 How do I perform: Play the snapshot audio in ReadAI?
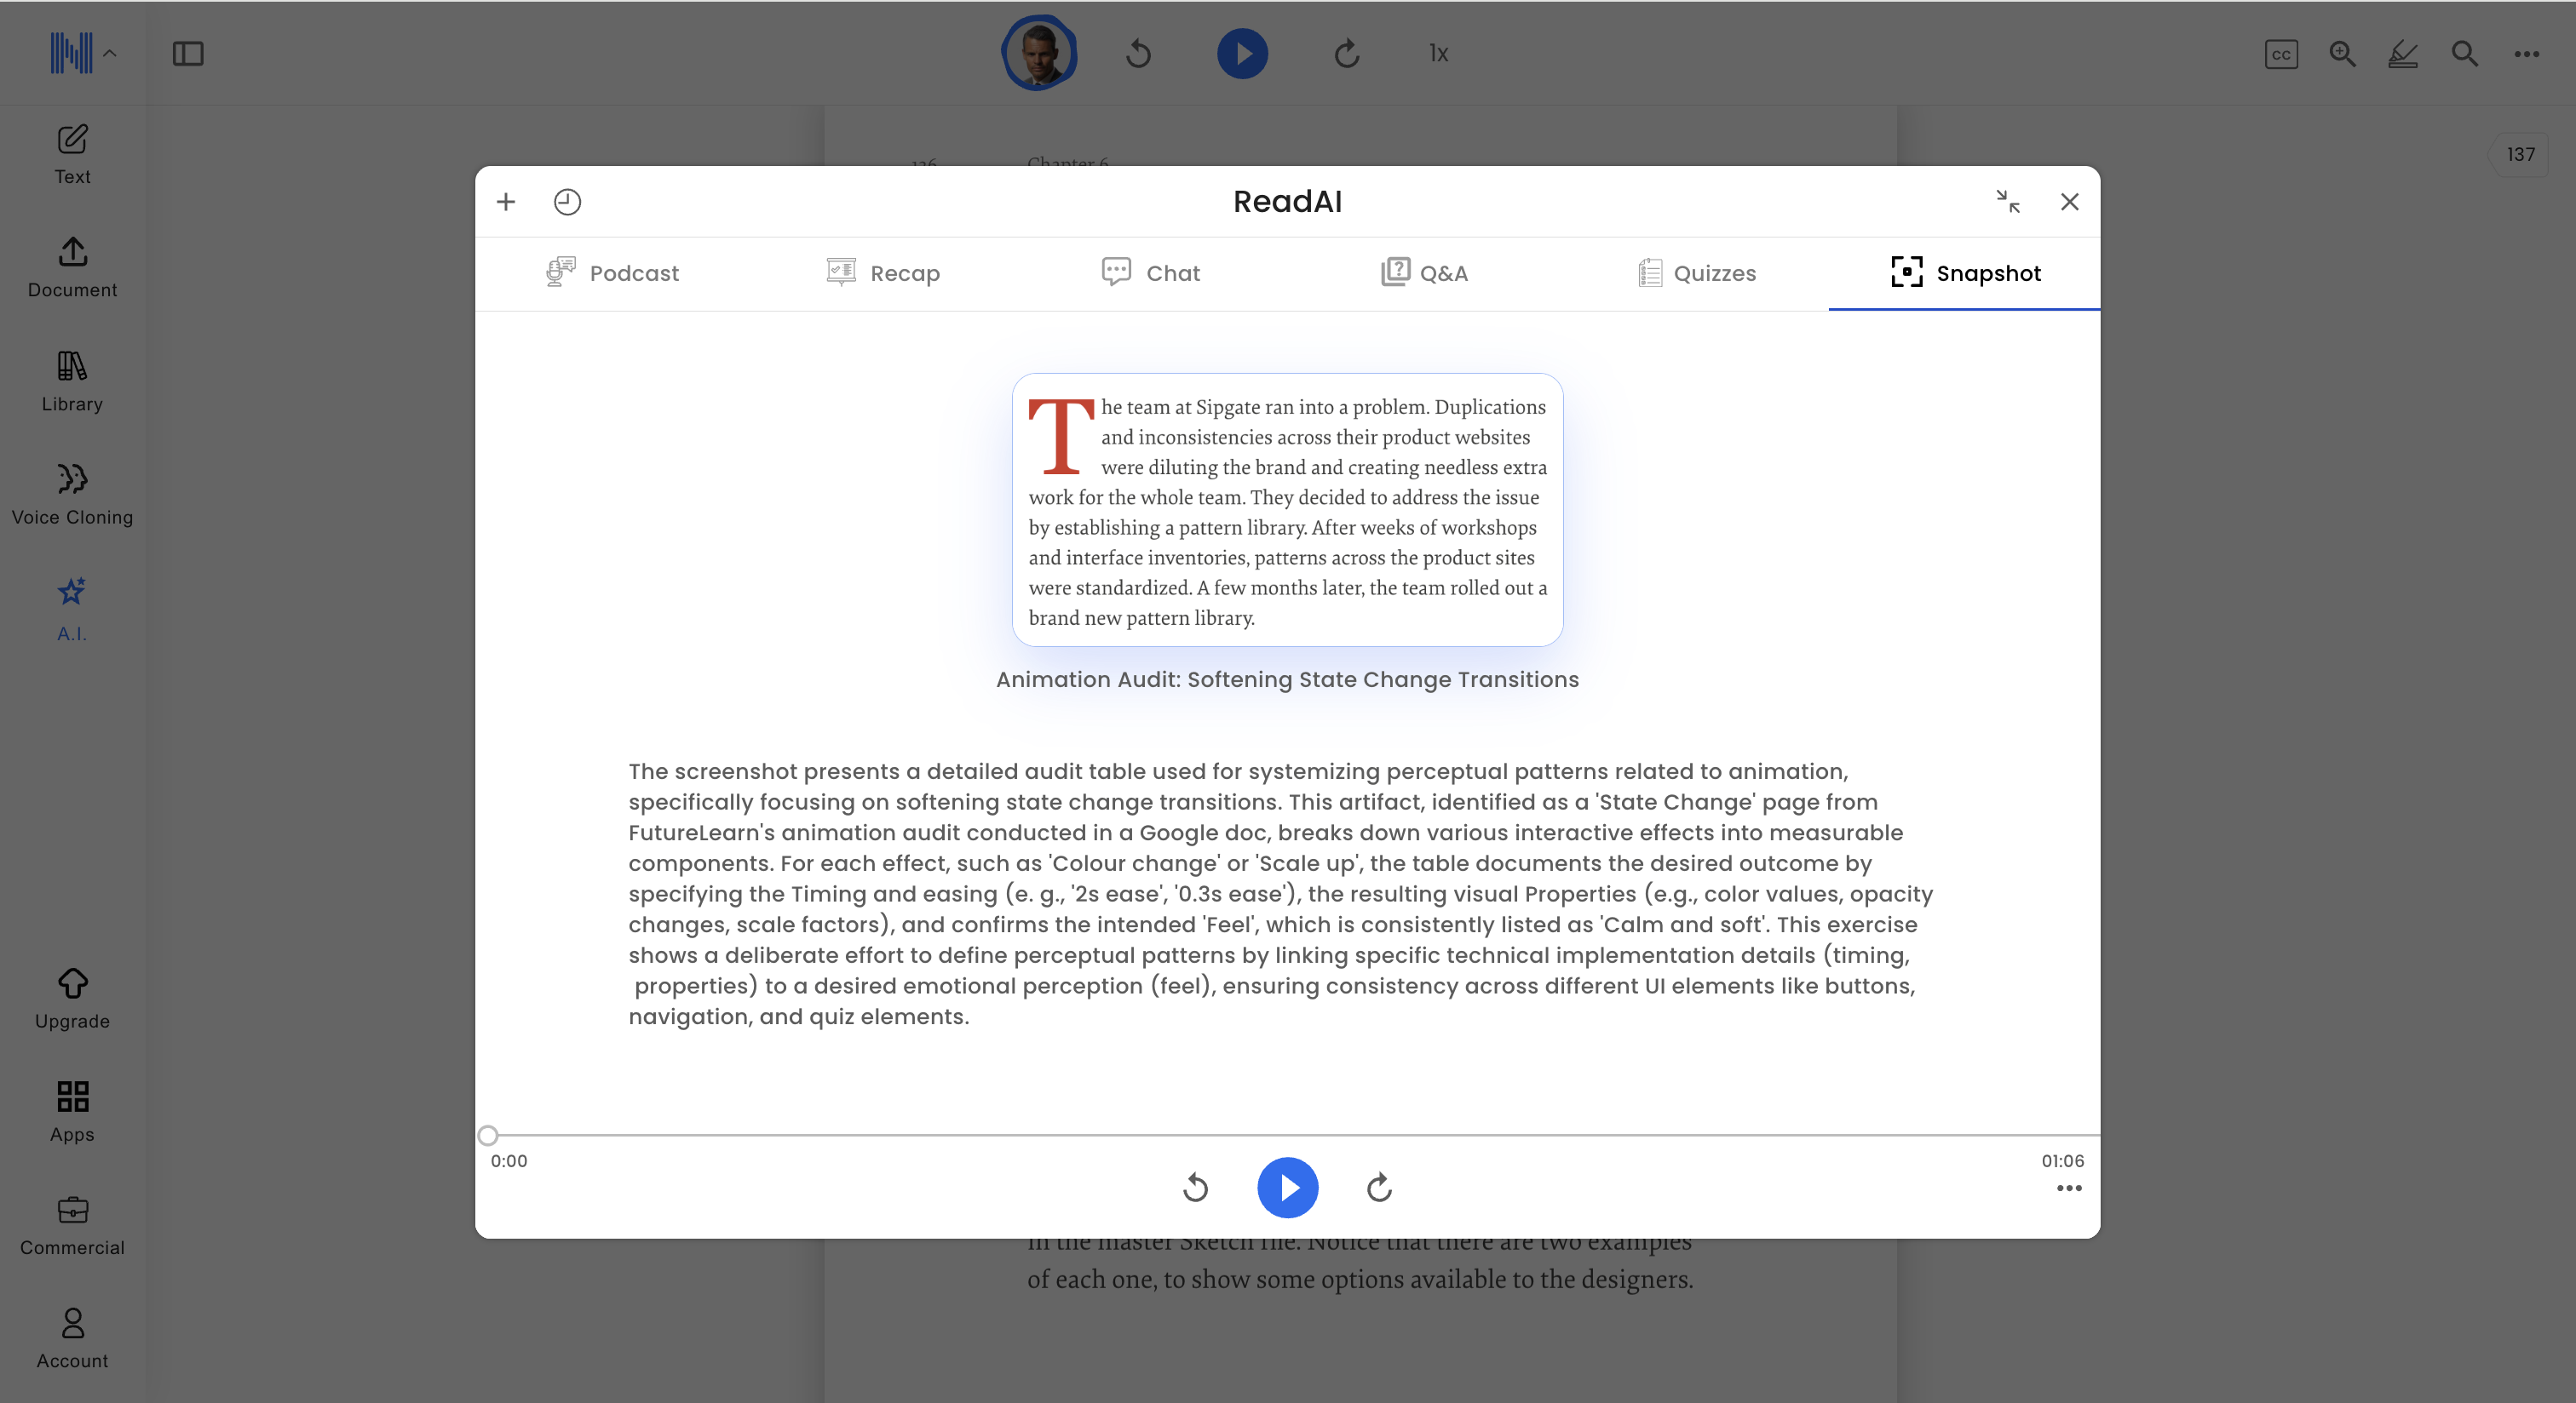pos(1287,1187)
